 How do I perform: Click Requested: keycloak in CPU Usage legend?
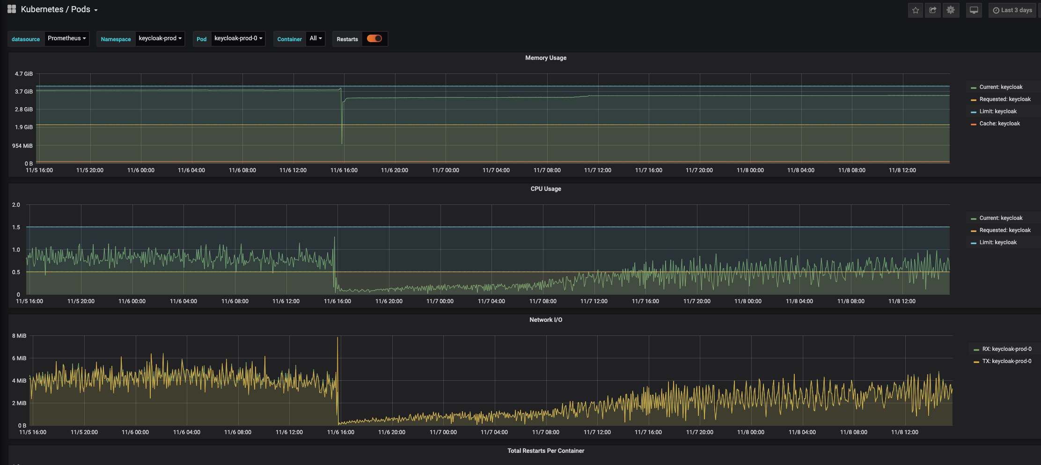(1005, 230)
